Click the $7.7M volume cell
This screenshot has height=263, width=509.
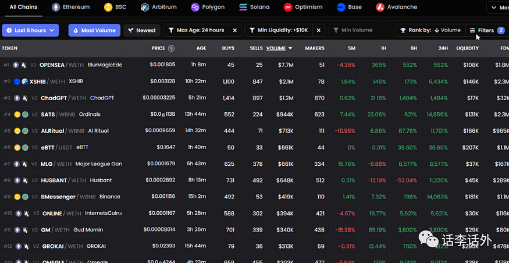coord(286,65)
